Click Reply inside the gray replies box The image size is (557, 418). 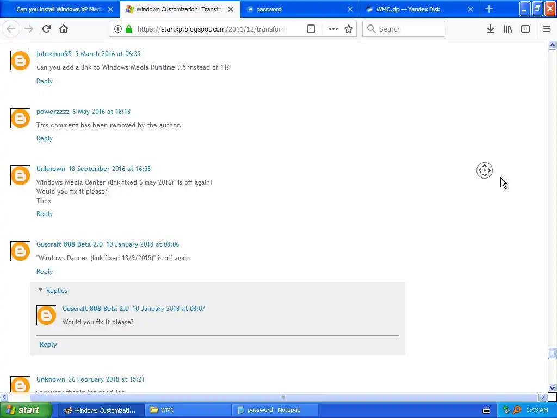coord(48,345)
